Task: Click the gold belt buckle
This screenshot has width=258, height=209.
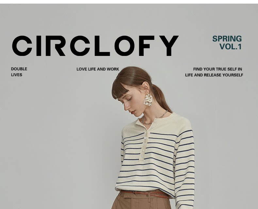Action: (x=135, y=193)
